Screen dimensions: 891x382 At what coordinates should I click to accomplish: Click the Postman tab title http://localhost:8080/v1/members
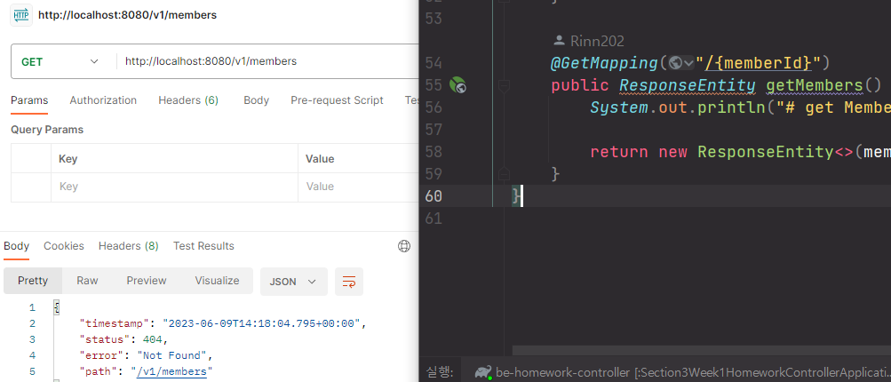click(x=127, y=15)
